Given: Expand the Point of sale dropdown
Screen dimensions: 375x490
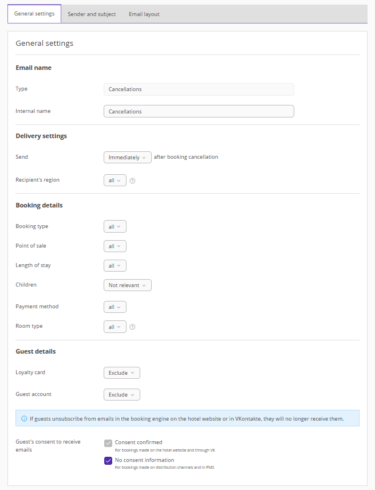Looking at the screenshot, I should [115, 246].
